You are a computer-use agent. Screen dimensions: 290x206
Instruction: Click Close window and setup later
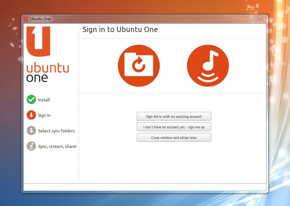tap(174, 137)
